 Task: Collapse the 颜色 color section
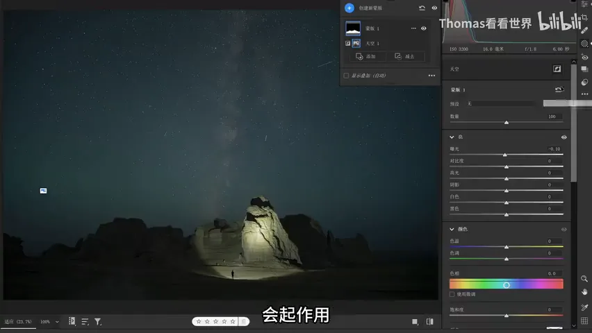tap(452, 229)
